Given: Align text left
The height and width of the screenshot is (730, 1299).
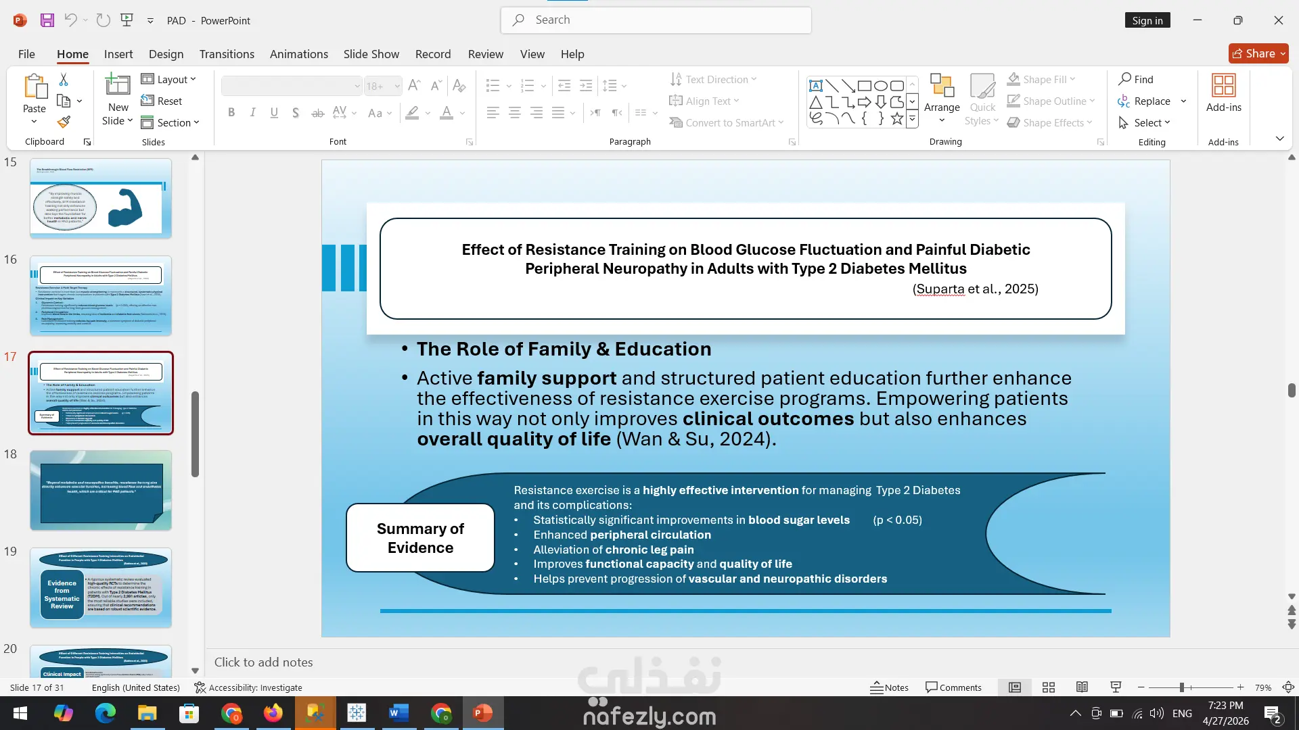Looking at the screenshot, I should point(493,113).
